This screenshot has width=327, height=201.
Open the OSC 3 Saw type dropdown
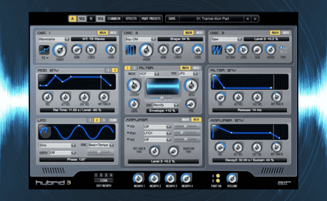[227, 39]
